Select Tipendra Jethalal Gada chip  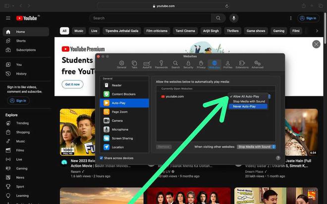point(122,31)
